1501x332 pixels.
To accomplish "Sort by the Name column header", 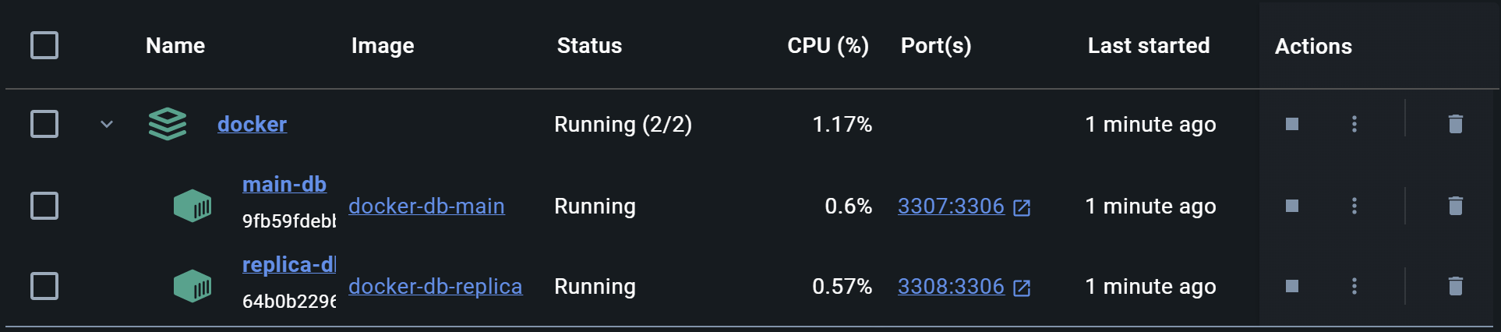I will [x=175, y=46].
